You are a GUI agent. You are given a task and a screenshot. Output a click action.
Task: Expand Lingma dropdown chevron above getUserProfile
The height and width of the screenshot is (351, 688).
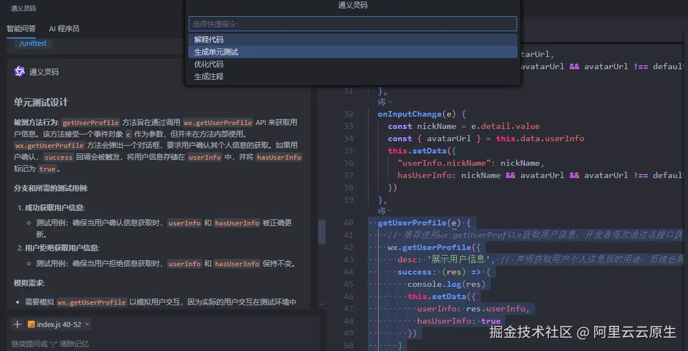[390, 211]
